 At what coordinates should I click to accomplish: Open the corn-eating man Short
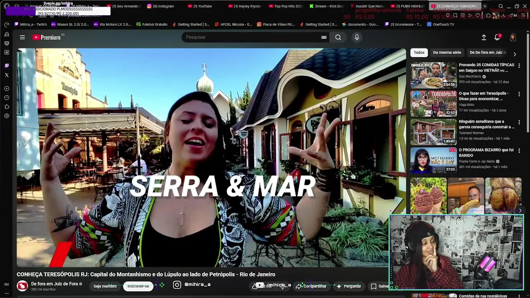click(466, 196)
